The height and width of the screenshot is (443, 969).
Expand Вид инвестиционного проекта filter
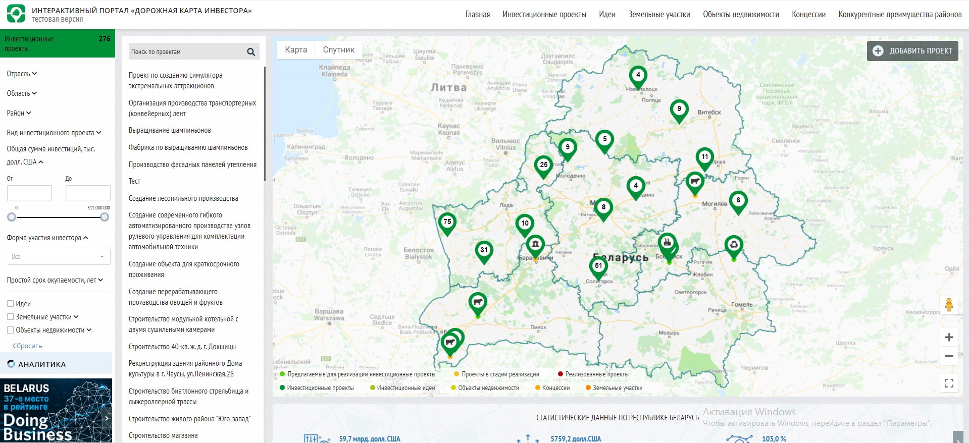tap(54, 133)
